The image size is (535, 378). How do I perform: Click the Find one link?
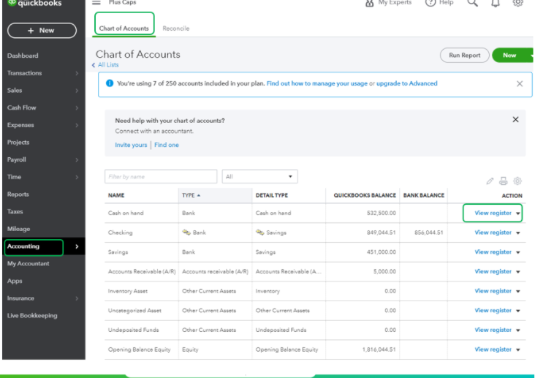(x=167, y=145)
